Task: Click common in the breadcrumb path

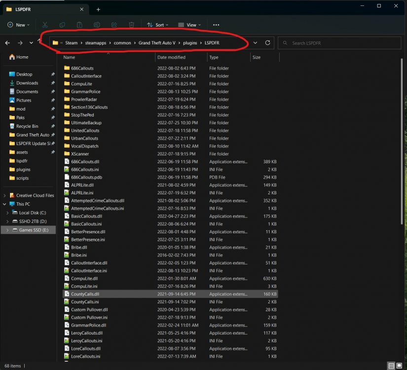Action: (122, 43)
